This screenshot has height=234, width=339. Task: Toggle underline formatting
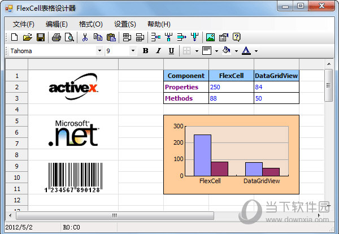[171, 51]
